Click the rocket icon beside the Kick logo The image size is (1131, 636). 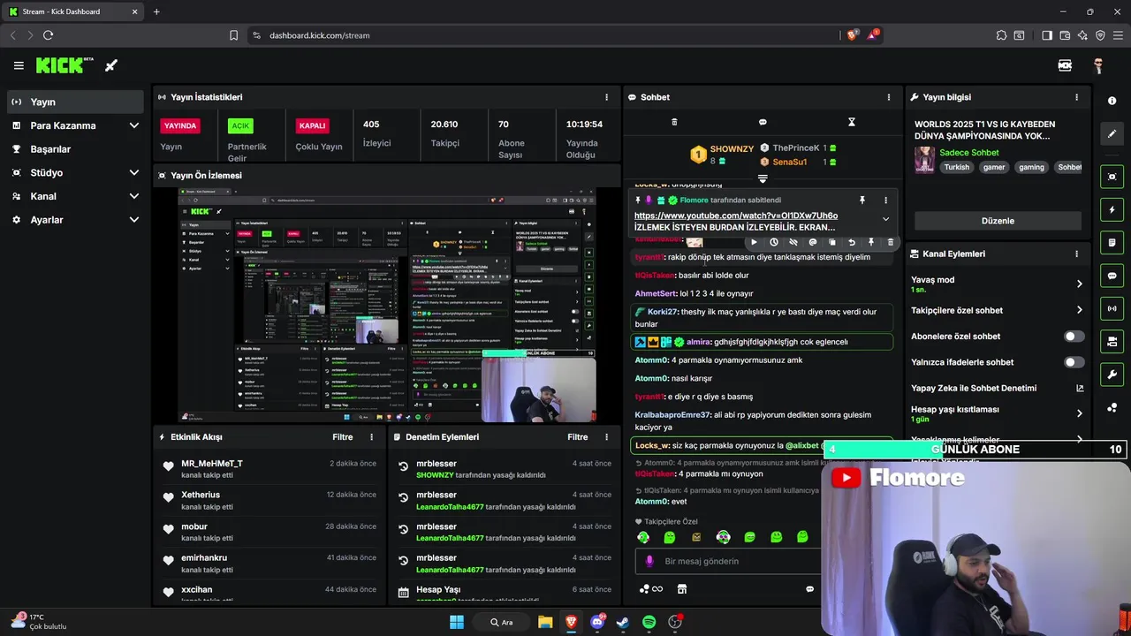pos(111,65)
